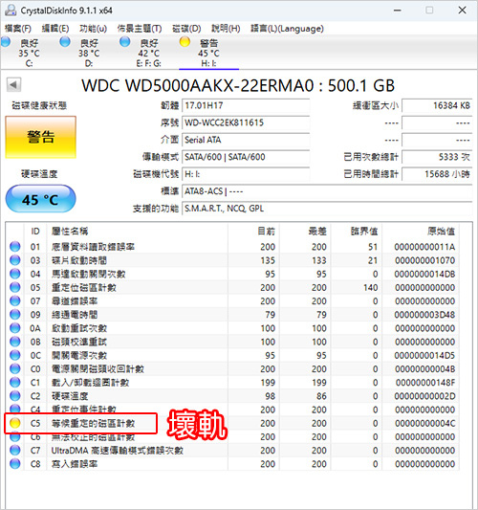Click the 最差 column header
Viewport: 478px width, 510px height.
coord(305,232)
